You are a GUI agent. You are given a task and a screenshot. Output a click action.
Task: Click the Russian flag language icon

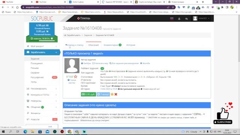[x=172, y=19]
